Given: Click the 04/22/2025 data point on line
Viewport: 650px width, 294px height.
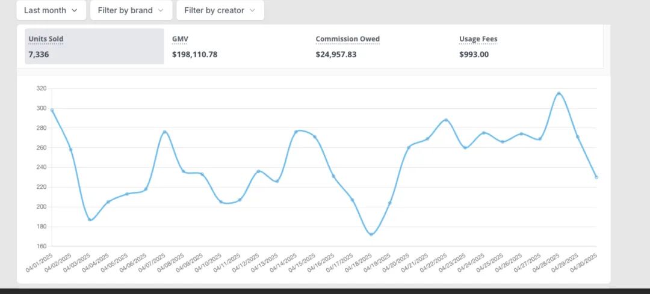Looking at the screenshot, I should 446,120.
